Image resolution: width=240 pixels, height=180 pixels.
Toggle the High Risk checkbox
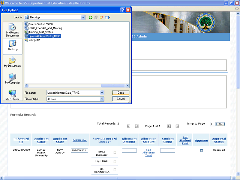[115, 162]
